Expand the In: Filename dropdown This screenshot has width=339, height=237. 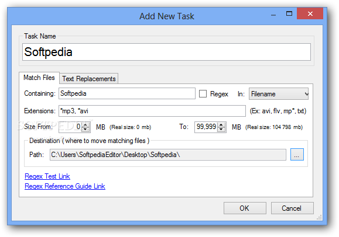(279, 94)
